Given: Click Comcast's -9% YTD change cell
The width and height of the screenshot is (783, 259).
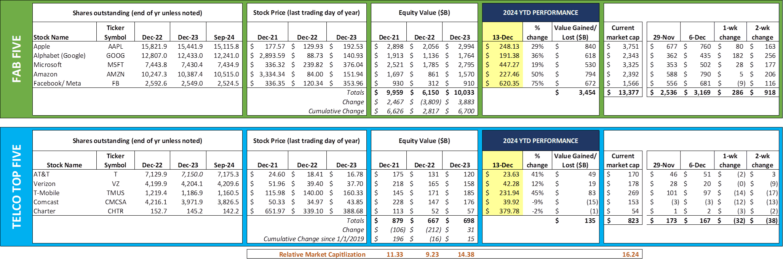Looking at the screenshot, I should (x=537, y=202).
